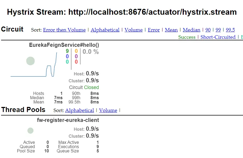The width and height of the screenshot is (243, 158).
Task: Sort thread pools using Alphabetical link
Action: tap(79, 110)
